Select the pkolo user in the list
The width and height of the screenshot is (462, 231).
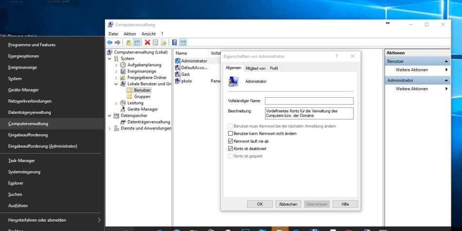(x=186, y=81)
